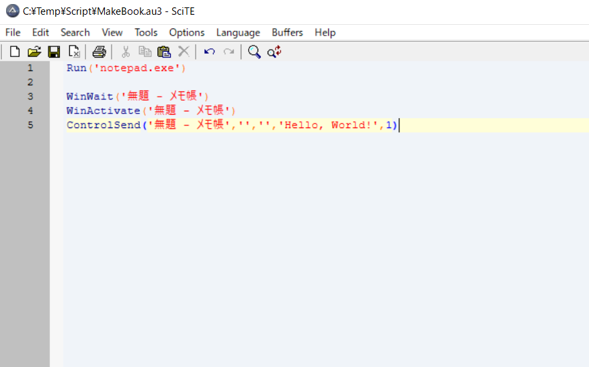Click the Cut scissors icon
Viewport: 589px width, 367px height.
click(x=125, y=52)
